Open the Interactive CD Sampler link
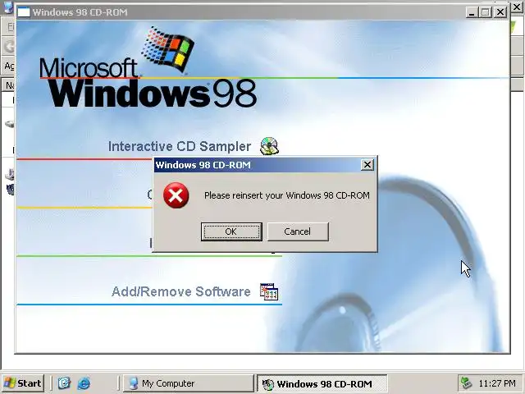The width and height of the screenshot is (525, 394). 180,146
